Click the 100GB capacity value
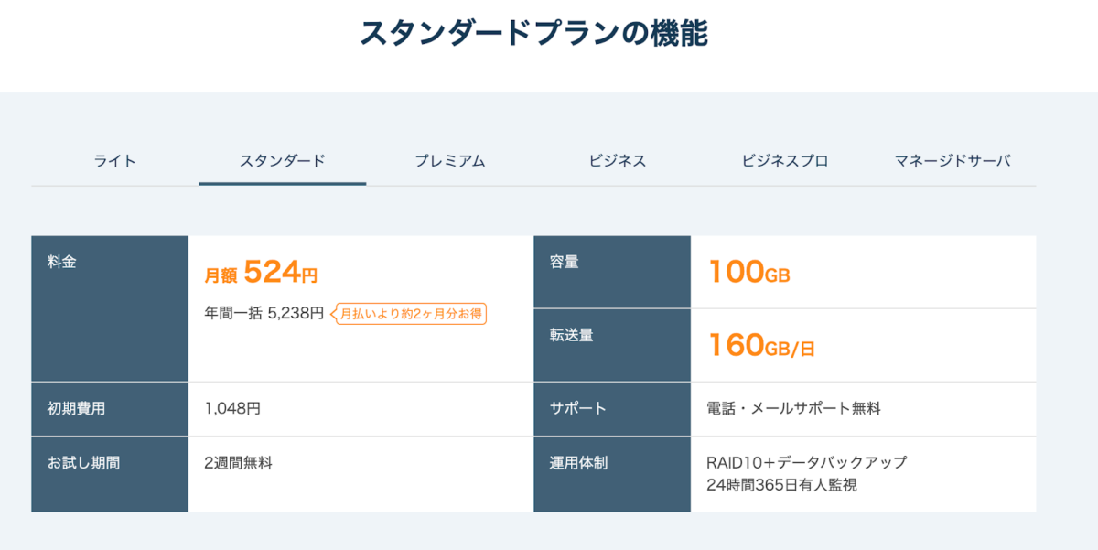 pyautogui.click(x=748, y=272)
